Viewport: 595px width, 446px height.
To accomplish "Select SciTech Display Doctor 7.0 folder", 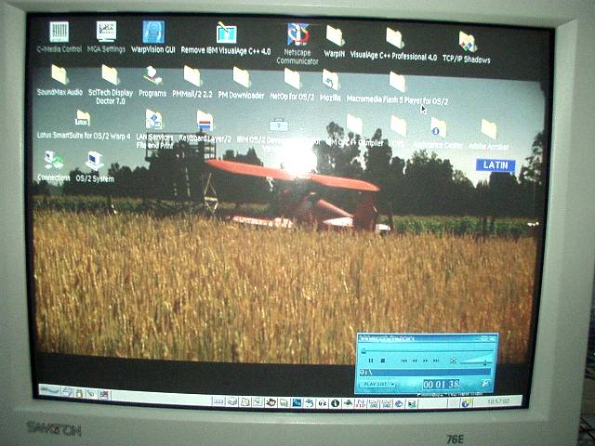I will pyautogui.click(x=111, y=74).
